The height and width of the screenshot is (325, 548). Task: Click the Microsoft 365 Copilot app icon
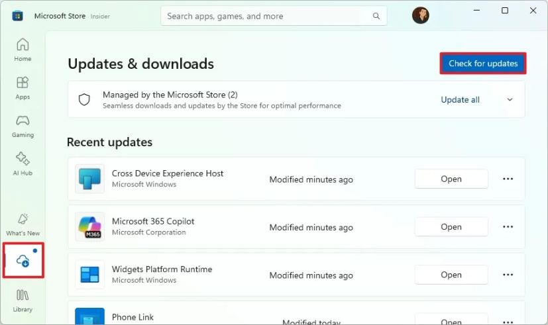tap(90, 226)
